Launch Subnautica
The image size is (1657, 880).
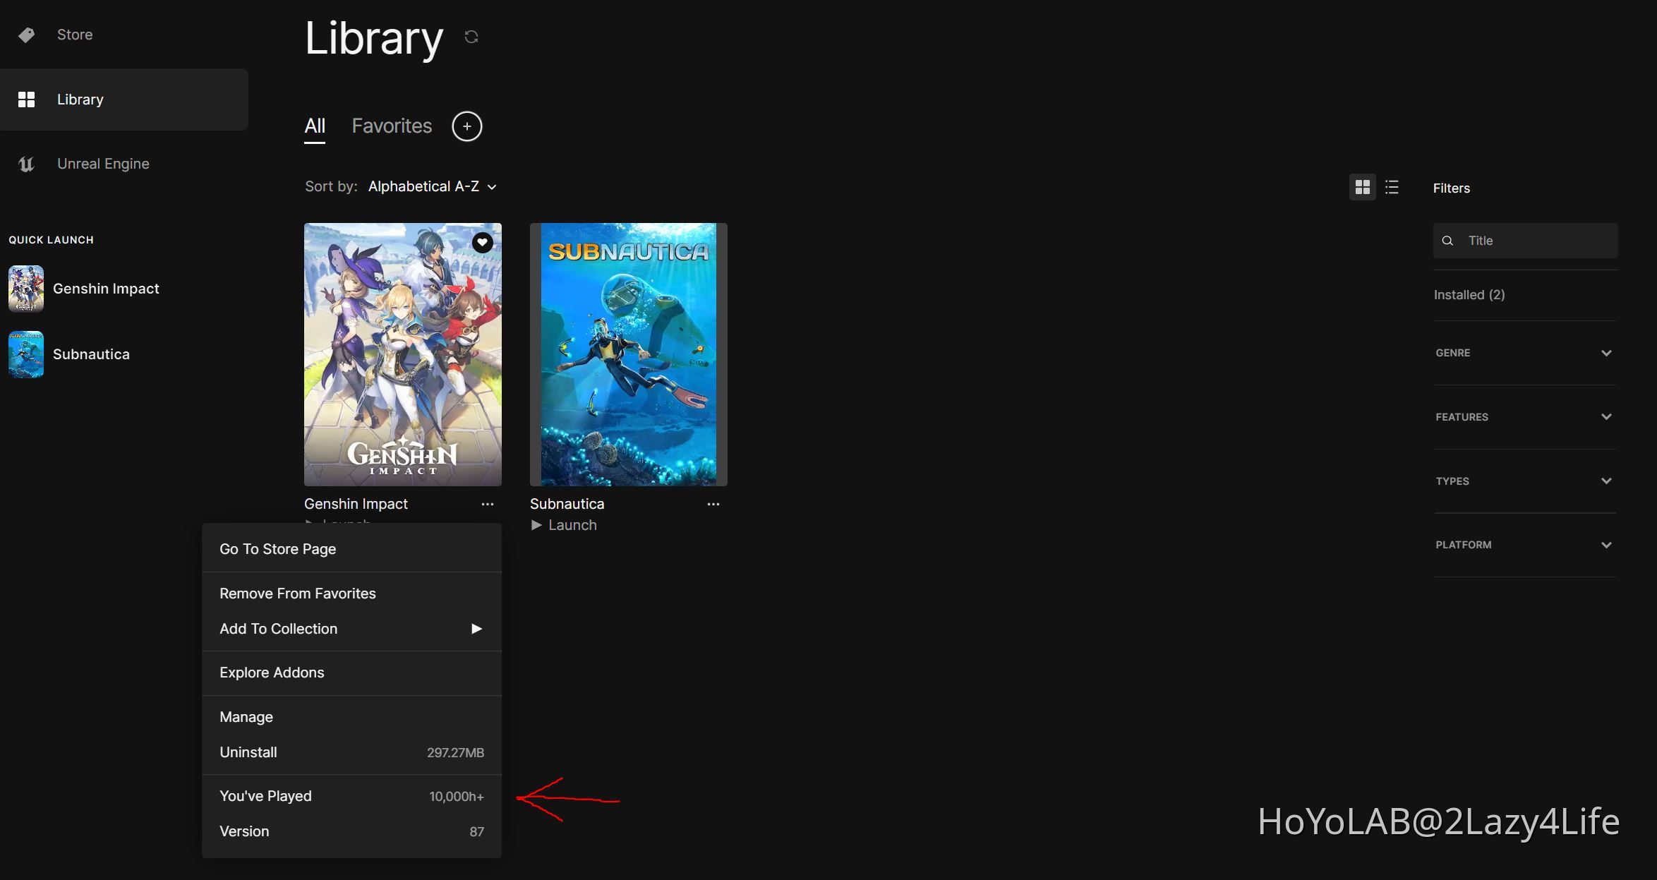click(x=564, y=524)
